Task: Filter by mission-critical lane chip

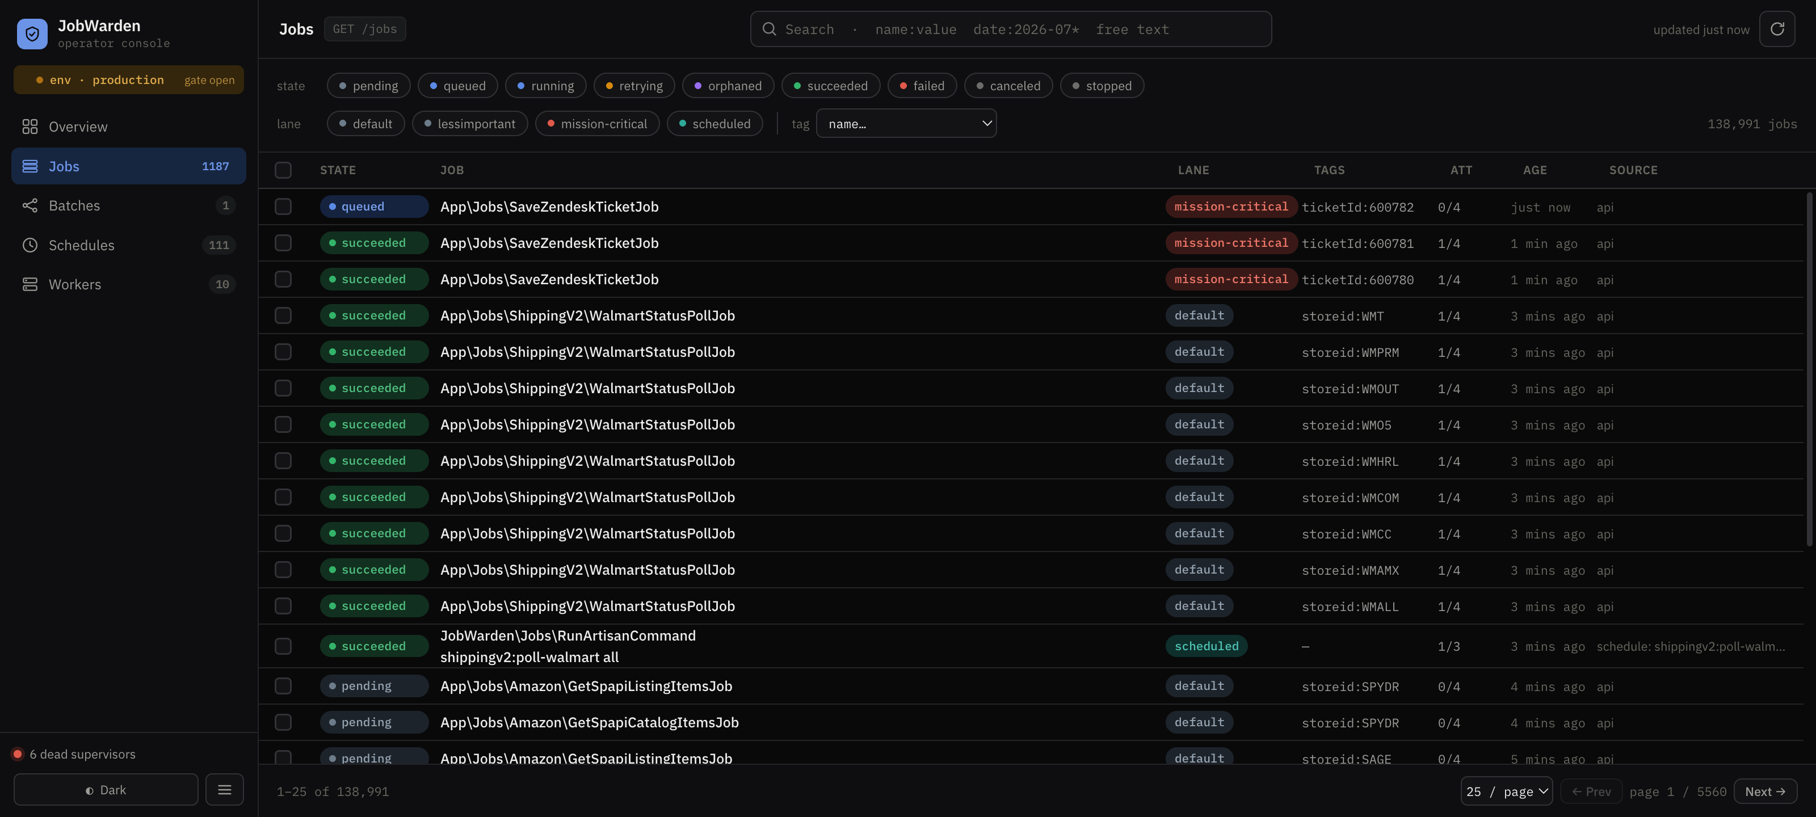Action: 597,123
